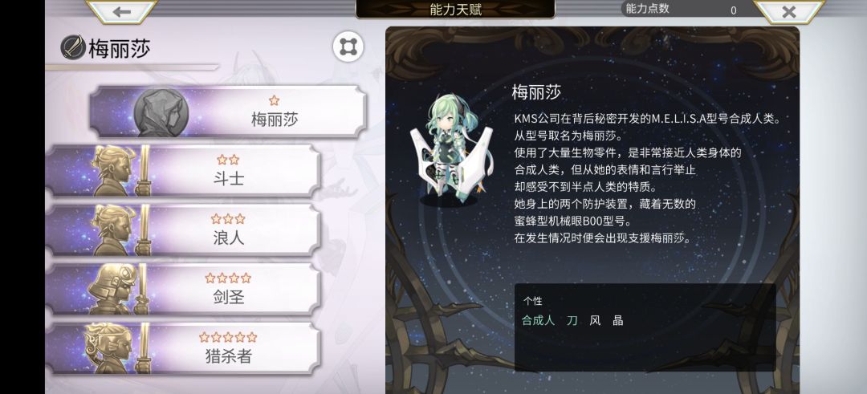
Task: Select the 浪人 class portrait icon
Action: coord(118,229)
